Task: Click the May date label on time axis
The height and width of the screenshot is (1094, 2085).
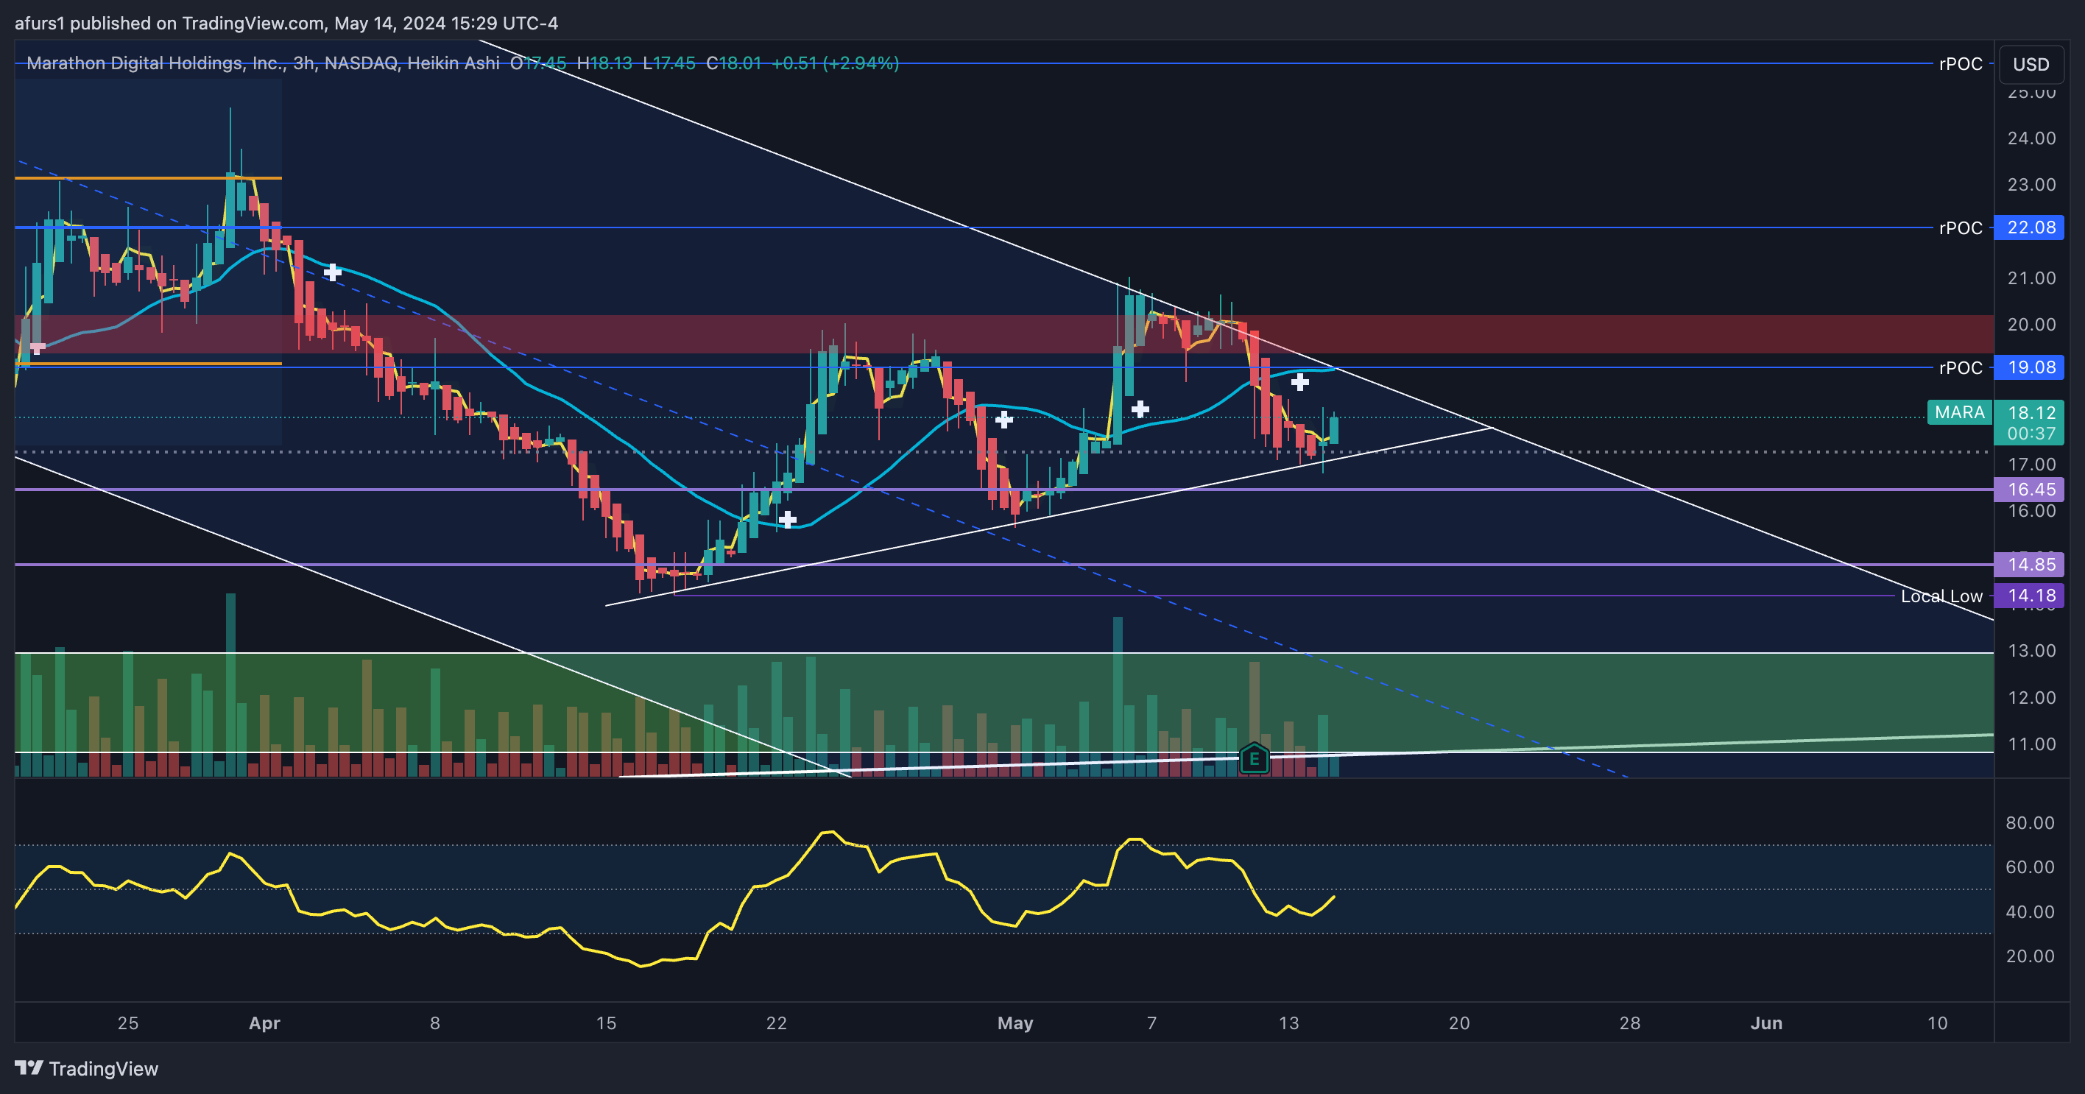Action: (x=1015, y=1023)
